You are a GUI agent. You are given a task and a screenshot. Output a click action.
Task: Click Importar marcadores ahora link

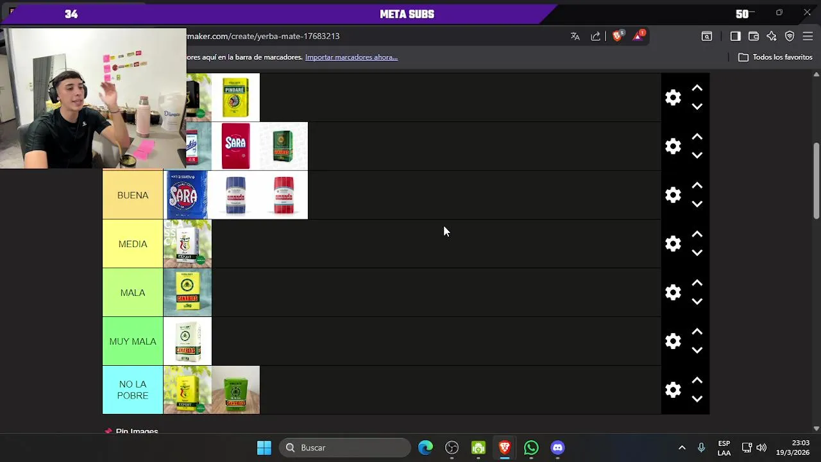[351, 57]
